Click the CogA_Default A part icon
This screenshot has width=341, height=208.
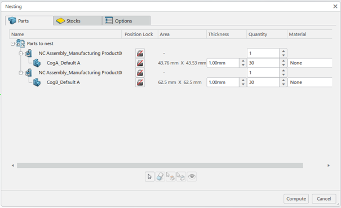[37, 63]
